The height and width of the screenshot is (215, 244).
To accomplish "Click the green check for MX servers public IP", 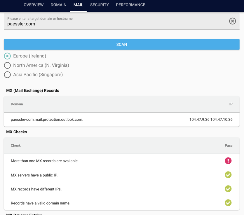I will coord(228,175).
